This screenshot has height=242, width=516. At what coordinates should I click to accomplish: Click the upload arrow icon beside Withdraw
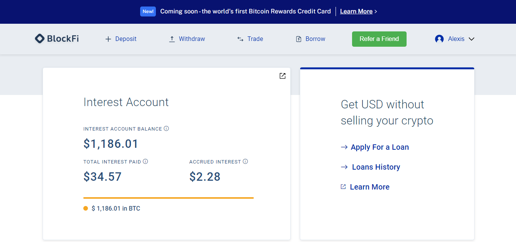pyautogui.click(x=172, y=39)
